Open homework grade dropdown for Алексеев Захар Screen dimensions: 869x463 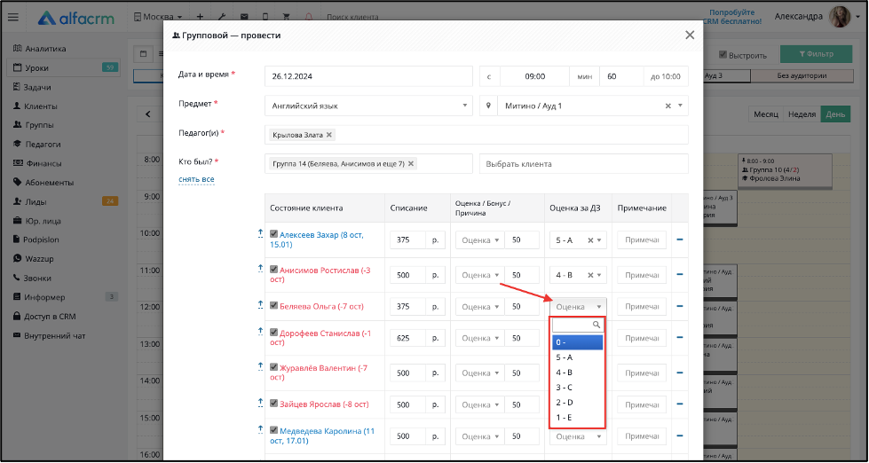(599, 240)
